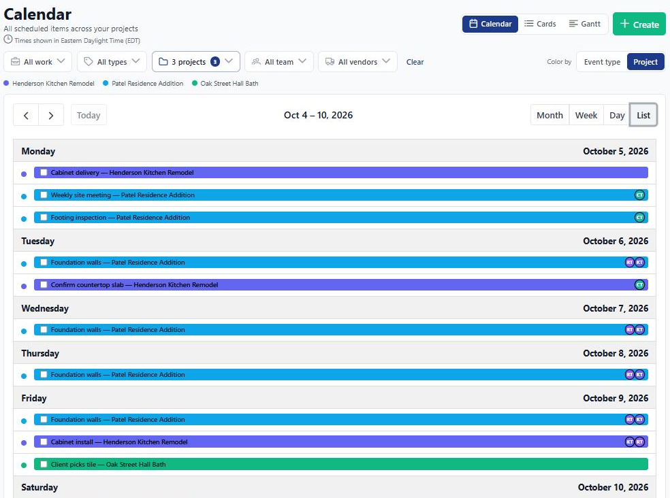The image size is (670, 498).
Task: Click the CT avatar on Weekly site meeting
Action: pos(639,195)
